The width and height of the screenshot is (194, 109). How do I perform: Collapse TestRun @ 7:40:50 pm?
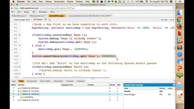[x=18, y=94]
